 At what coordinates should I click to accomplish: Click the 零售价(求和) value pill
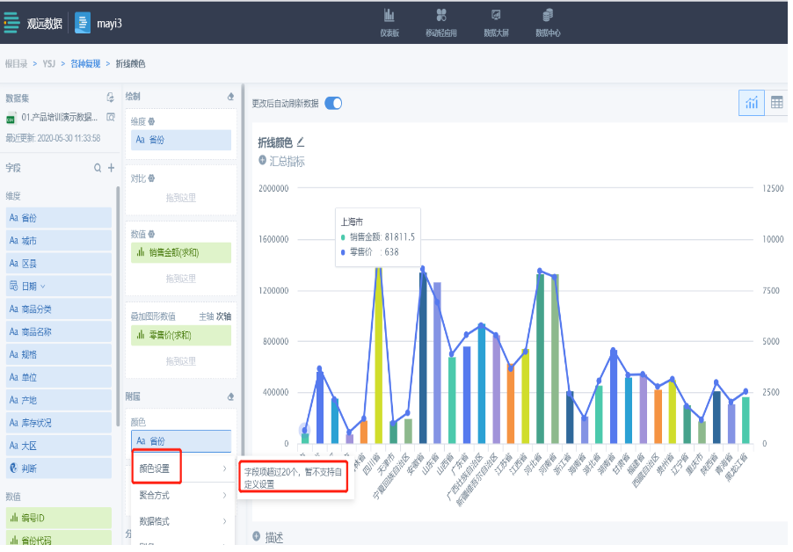[181, 335]
